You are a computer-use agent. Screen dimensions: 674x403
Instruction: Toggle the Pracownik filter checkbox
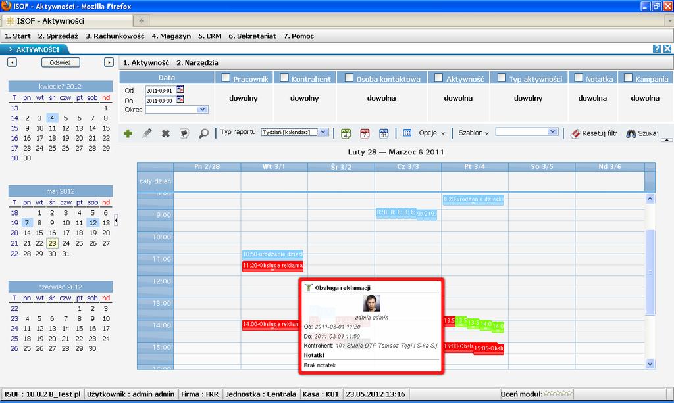click(x=226, y=78)
